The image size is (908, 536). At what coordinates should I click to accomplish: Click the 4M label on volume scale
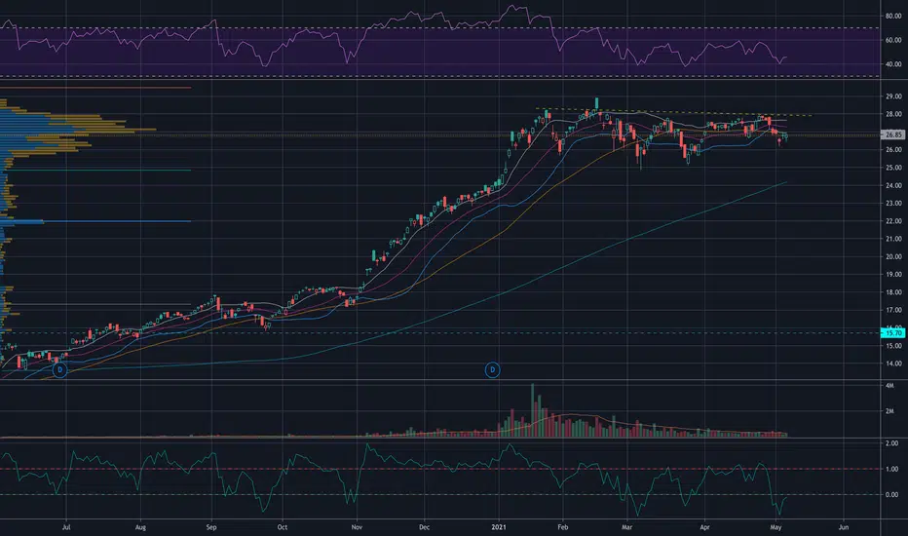pos(889,385)
